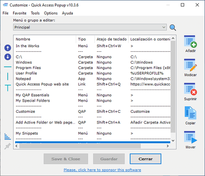The height and width of the screenshot is (176, 205).
Task: Click the scroll right arrow of list
Action: point(168,146)
